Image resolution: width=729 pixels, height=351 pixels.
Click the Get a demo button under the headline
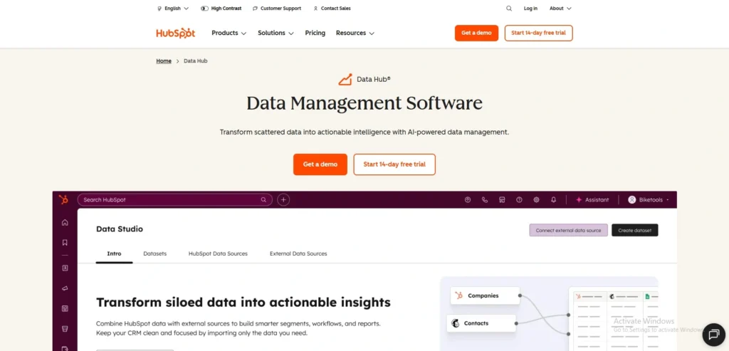point(320,164)
